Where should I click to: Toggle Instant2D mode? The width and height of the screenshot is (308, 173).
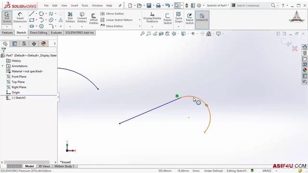202,20
